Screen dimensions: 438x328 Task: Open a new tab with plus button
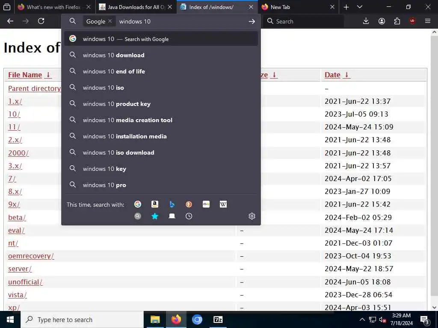click(x=346, y=7)
